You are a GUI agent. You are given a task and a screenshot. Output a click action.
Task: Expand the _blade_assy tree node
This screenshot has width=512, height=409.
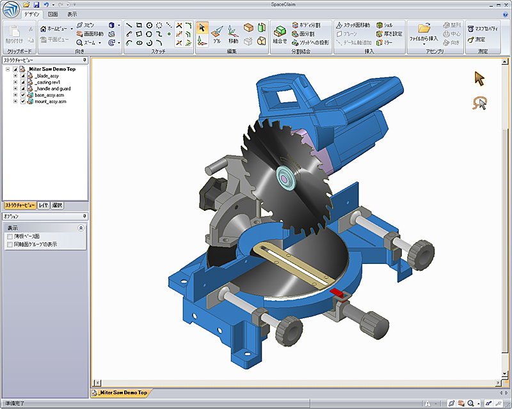[15, 75]
